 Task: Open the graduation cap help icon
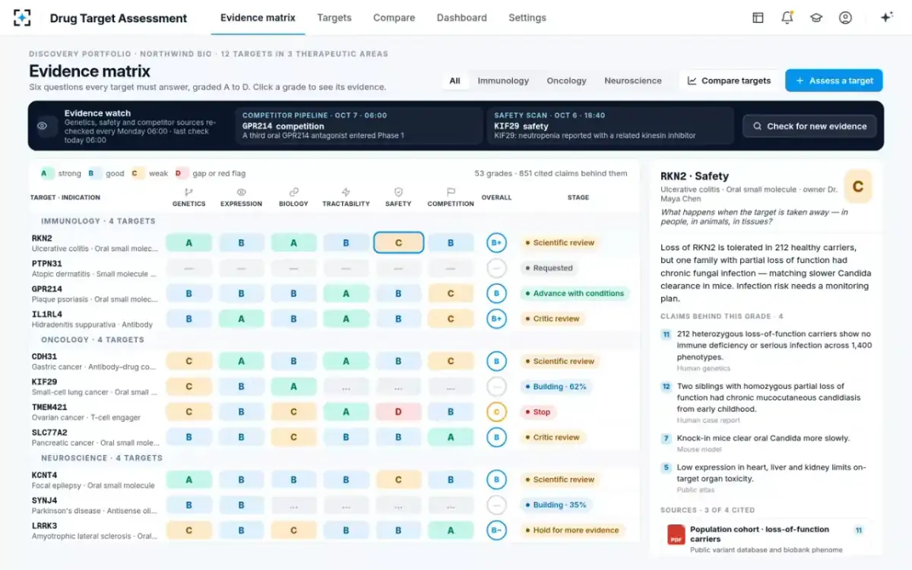pos(816,17)
